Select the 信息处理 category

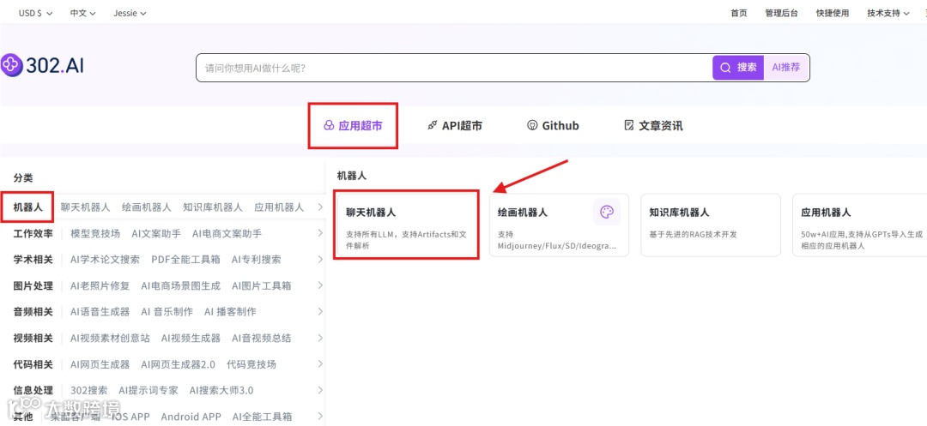tap(33, 390)
